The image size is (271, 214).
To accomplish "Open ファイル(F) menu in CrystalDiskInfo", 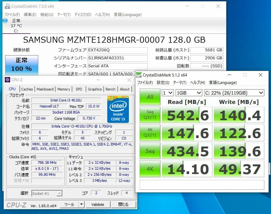I will [12, 14].
